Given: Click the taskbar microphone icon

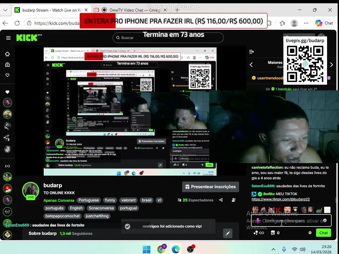Looking at the screenshot, I should click(284, 249).
